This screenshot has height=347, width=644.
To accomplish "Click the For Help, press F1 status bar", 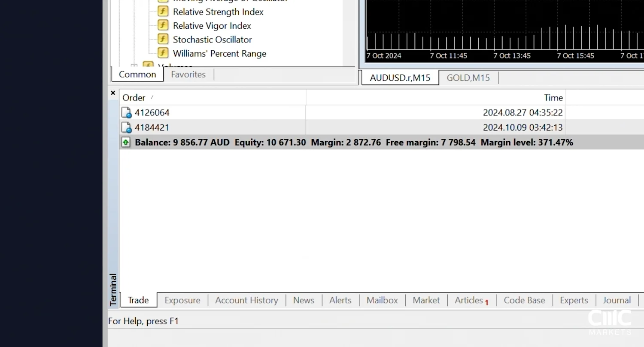I will pyautogui.click(x=143, y=321).
